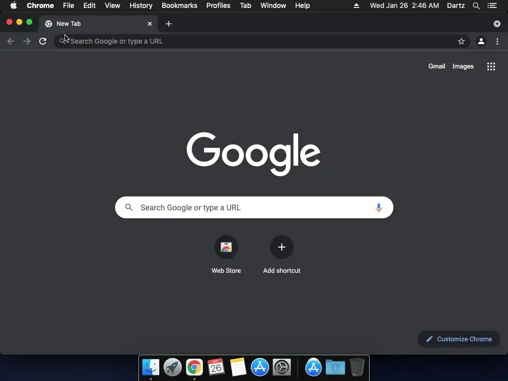Open Launchpad from the Dock

(x=172, y=367)
